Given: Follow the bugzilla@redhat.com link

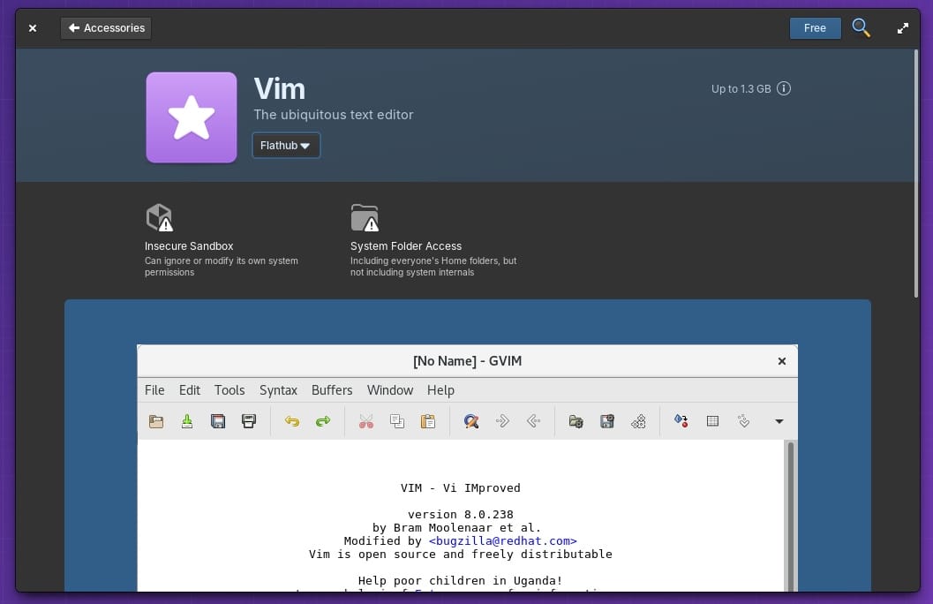Looking at the screenshot, I should [505, 540].
